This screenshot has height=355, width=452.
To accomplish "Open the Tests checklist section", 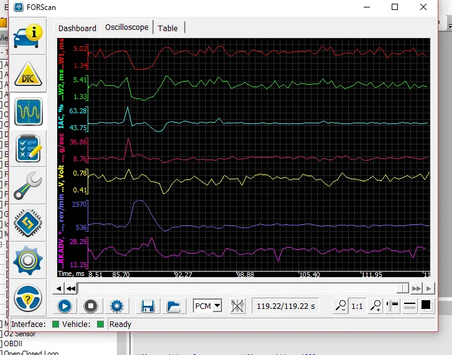I will click(x=28, y=148).
